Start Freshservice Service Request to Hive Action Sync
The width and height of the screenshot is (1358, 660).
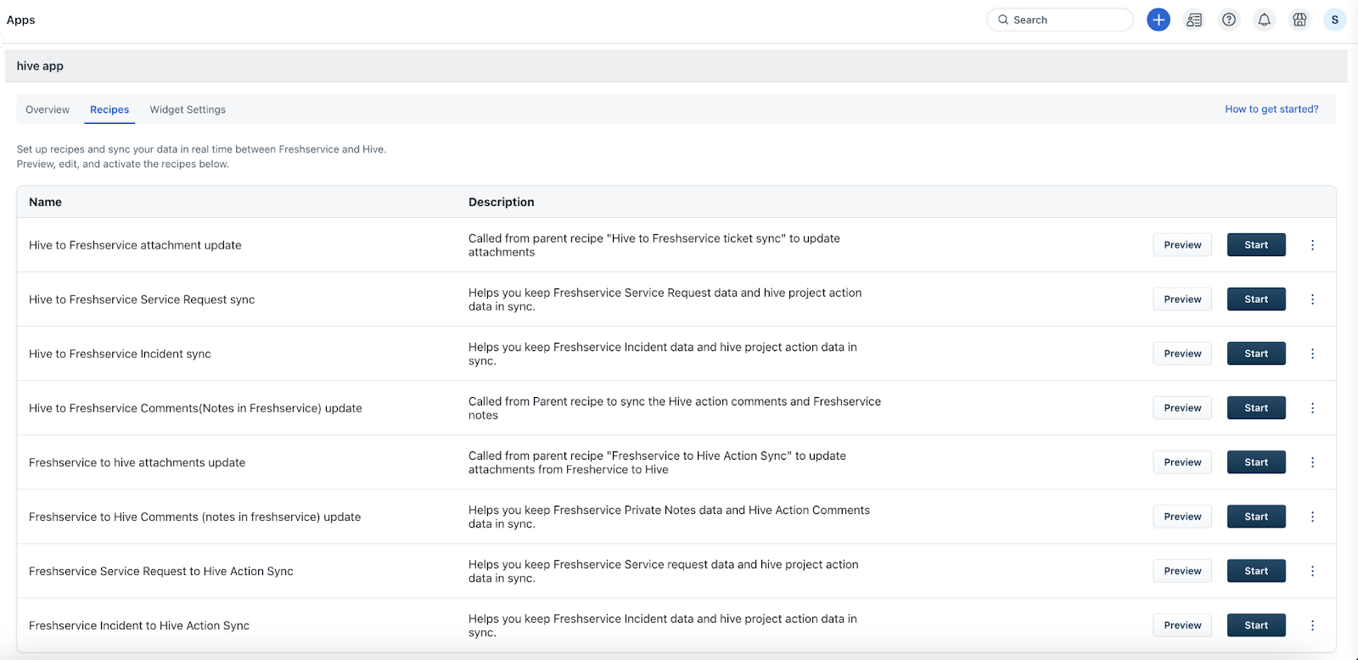[1256, 571]
